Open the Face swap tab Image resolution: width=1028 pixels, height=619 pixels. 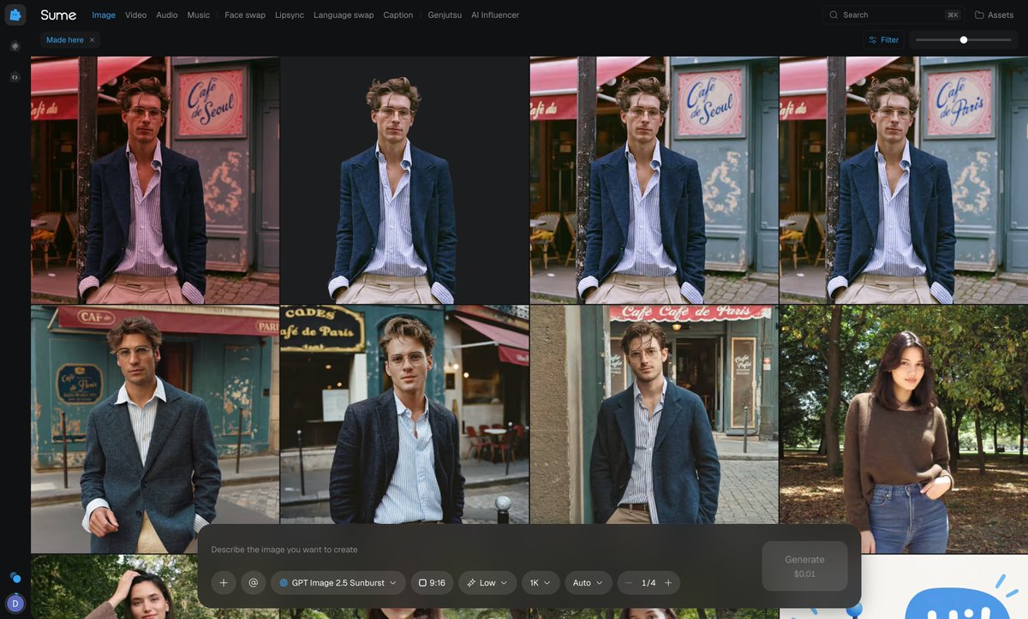245,15
